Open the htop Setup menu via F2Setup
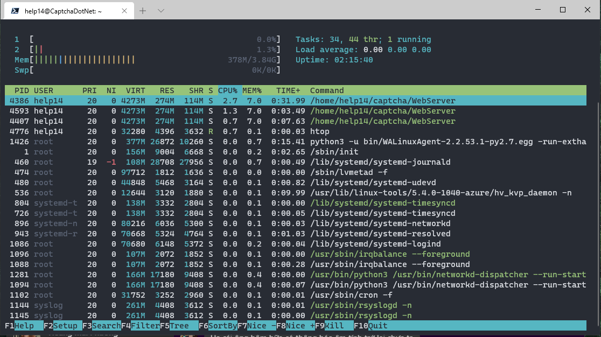The height and width of the screenshot is (337, 601). tap(60, 326)
